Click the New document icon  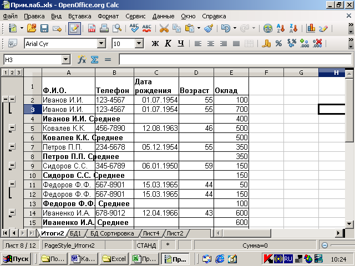pos(13,28)
